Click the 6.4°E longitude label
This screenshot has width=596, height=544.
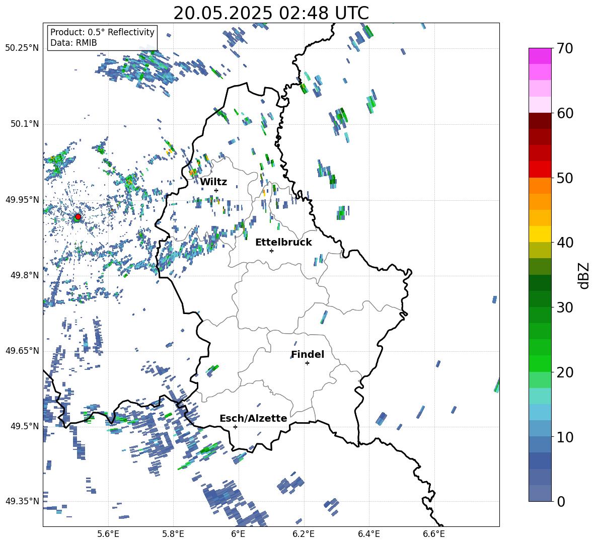tap(368, 534)
